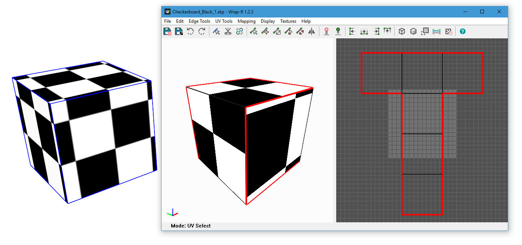Click the UV scale tool icon
522x245 pixels.
click(x=277, y=32)
